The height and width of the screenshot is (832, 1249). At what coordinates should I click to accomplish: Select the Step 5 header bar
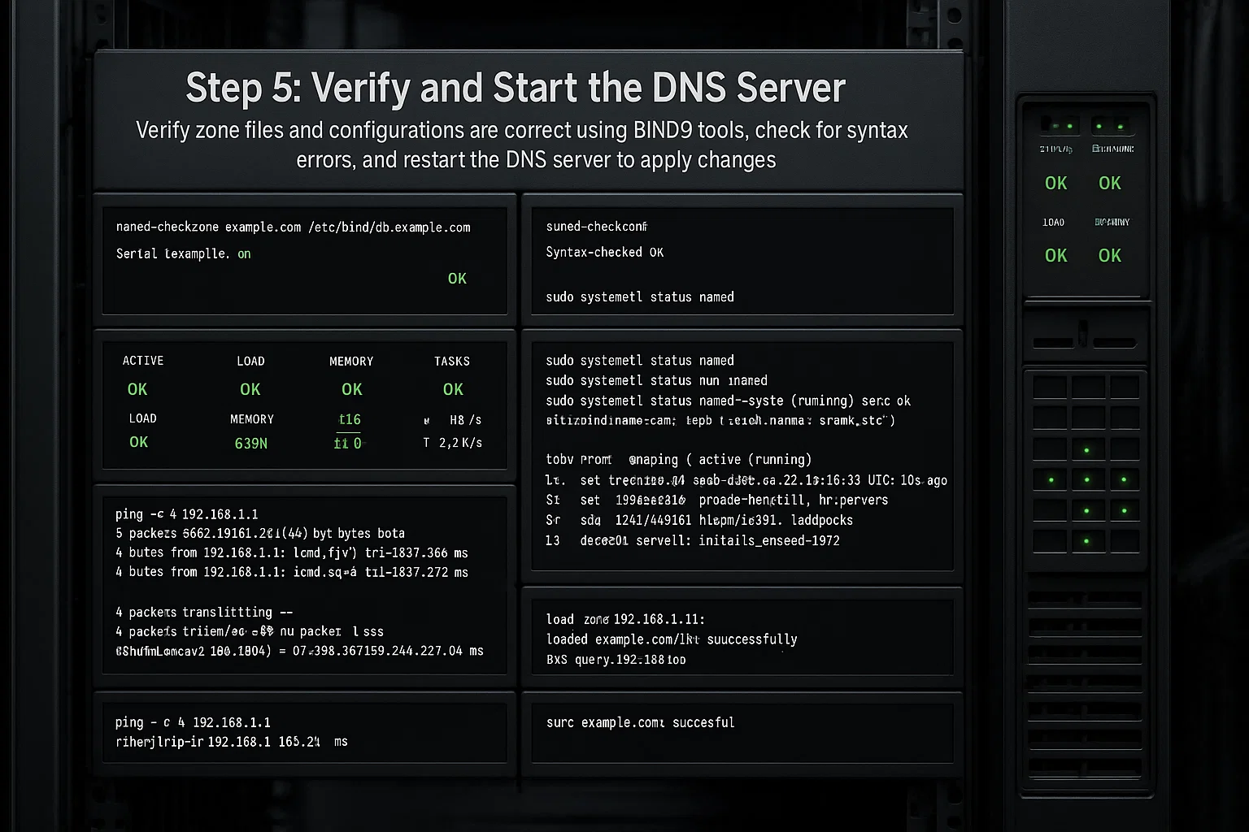click(530, 122)
